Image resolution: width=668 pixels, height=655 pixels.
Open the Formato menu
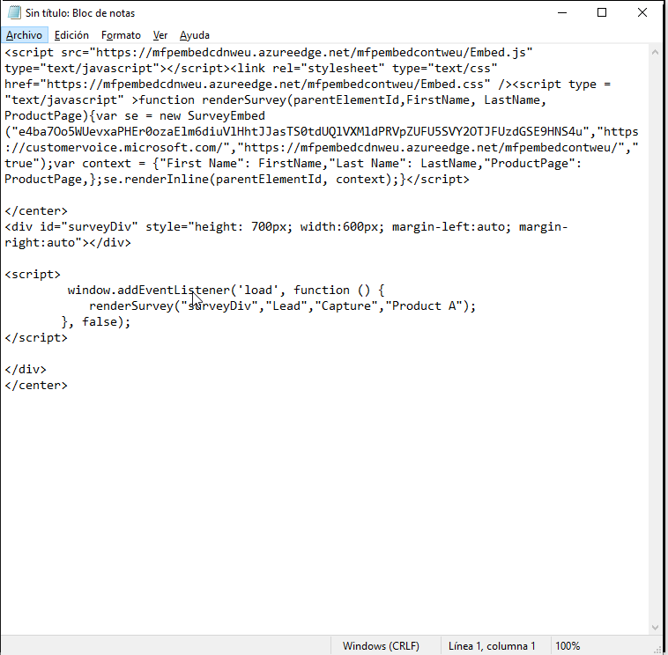121,35
